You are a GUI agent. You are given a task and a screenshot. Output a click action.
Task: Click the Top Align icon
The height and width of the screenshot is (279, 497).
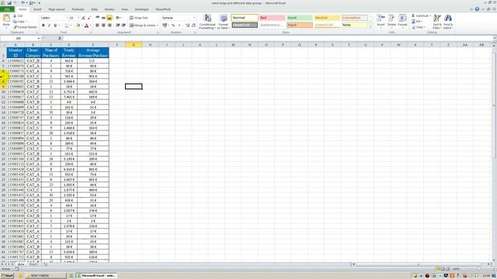98,18
